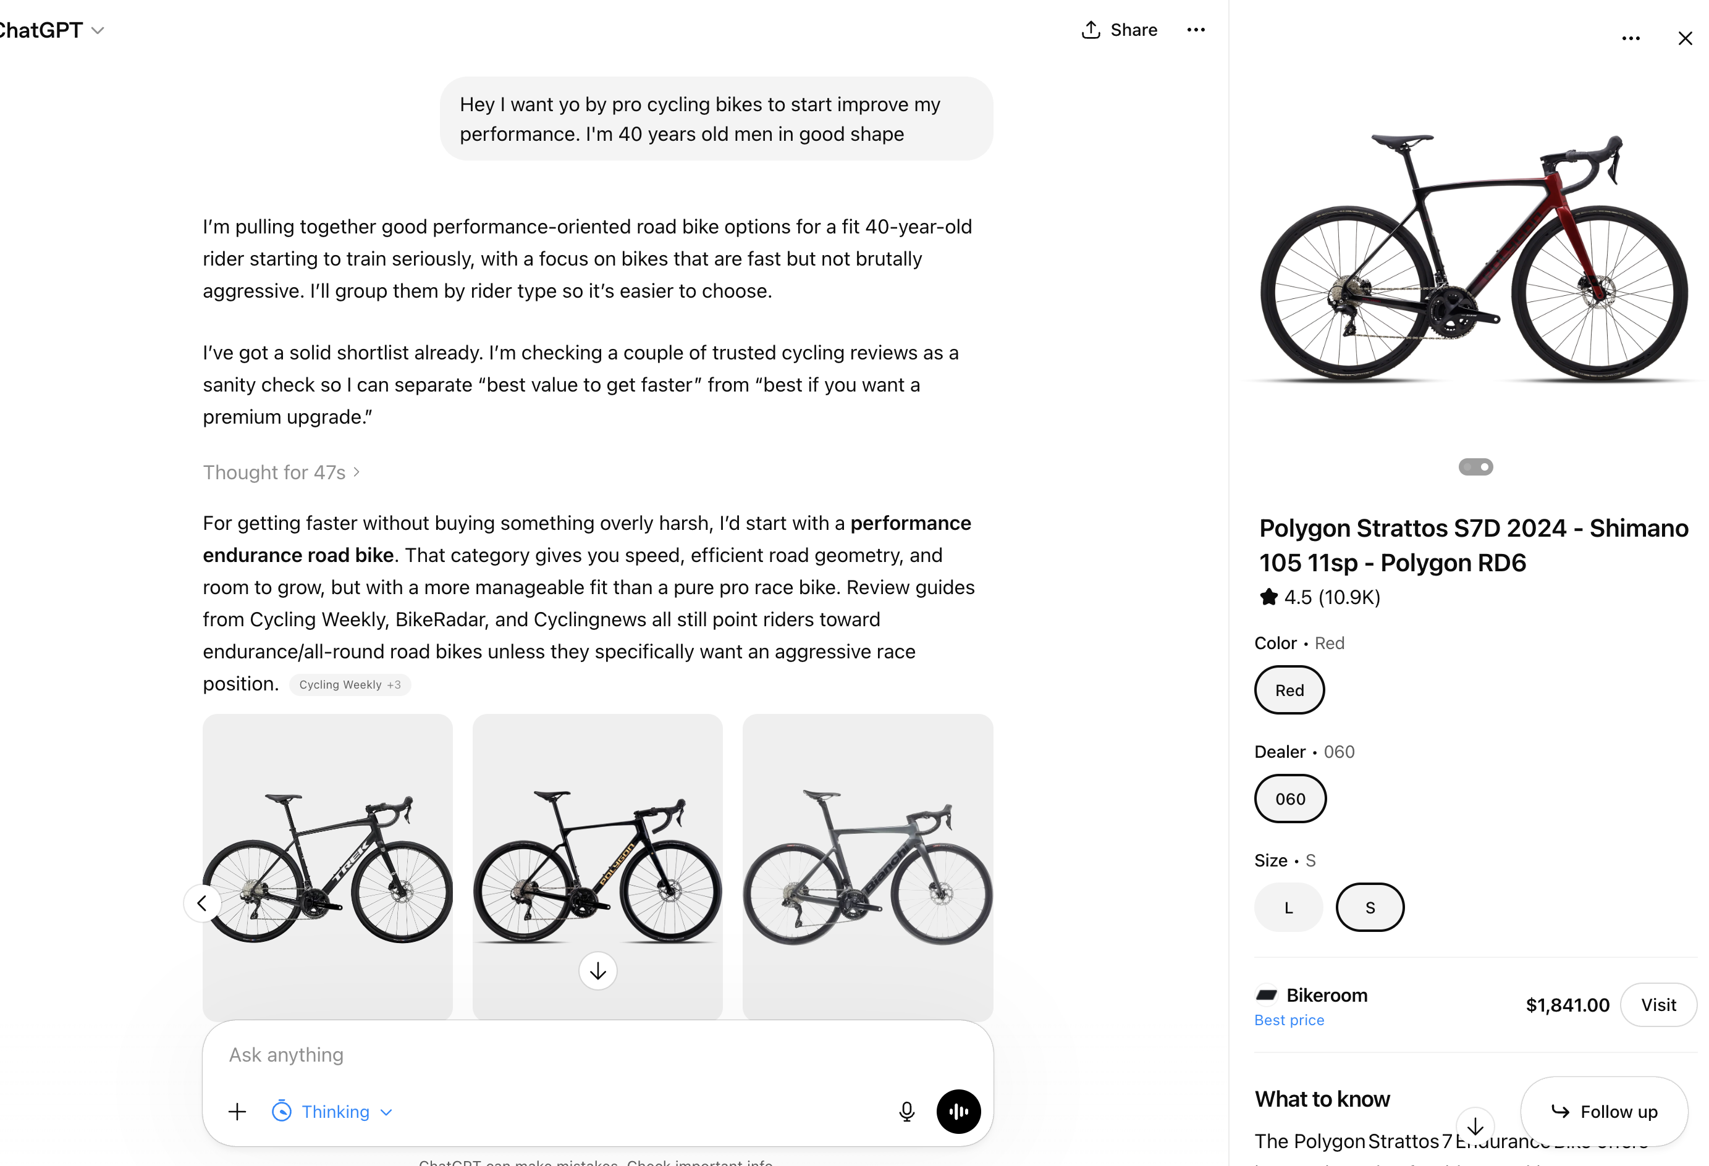Select the Red color option

click(1288, 690)
